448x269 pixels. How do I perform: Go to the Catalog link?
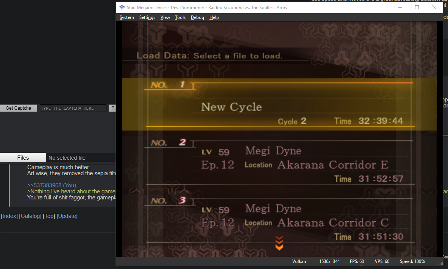click(30, 216)
